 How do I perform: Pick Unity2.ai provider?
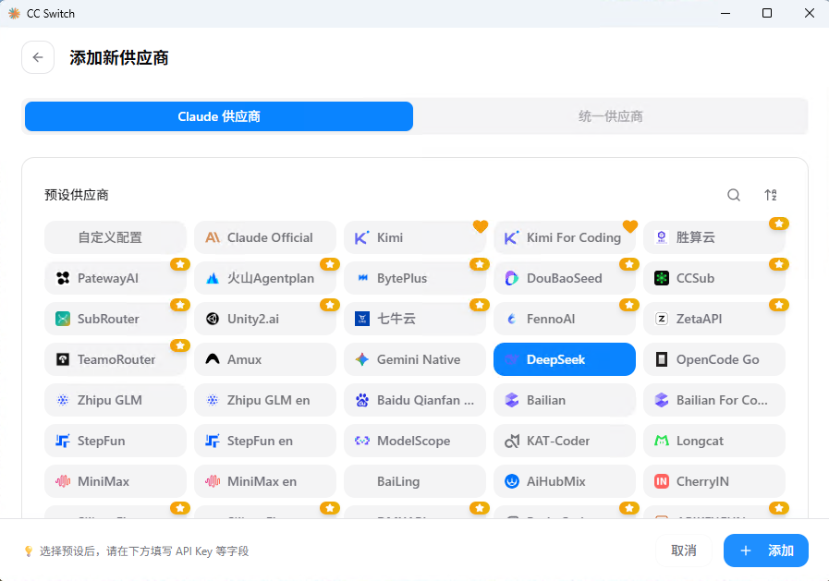click(x=265, y=319)
